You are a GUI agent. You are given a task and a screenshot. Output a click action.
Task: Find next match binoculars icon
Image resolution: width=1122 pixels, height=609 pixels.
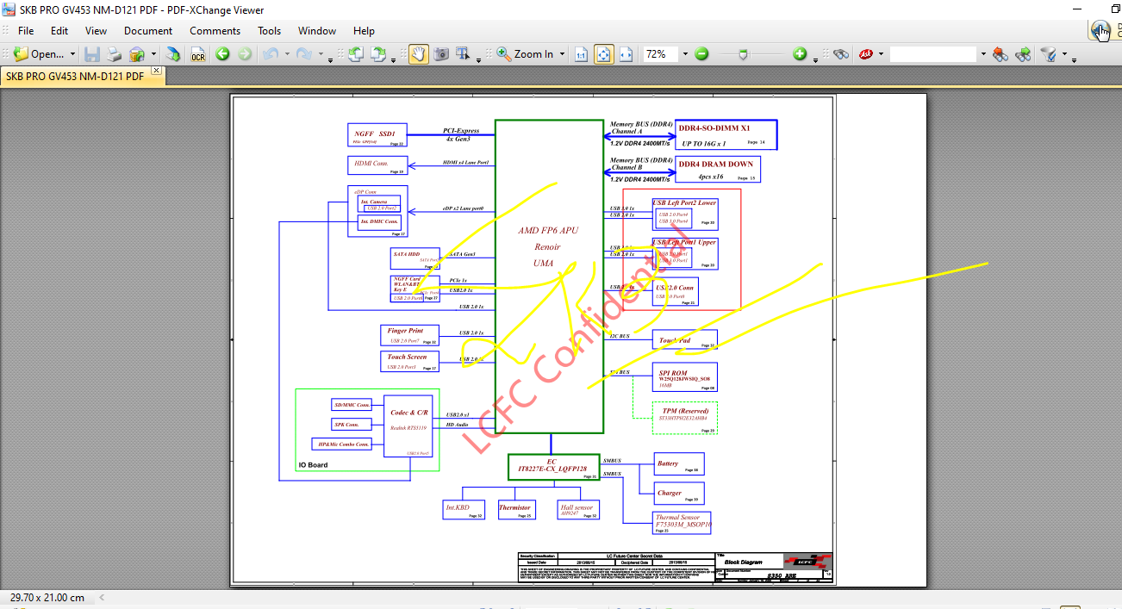1023,53
